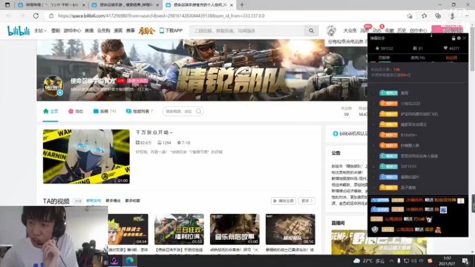Click the 使命召唤手游官方 profile avatar
The width and height of the screenshot is (475, 267).
pyautogui.click(x=53, y=85)
